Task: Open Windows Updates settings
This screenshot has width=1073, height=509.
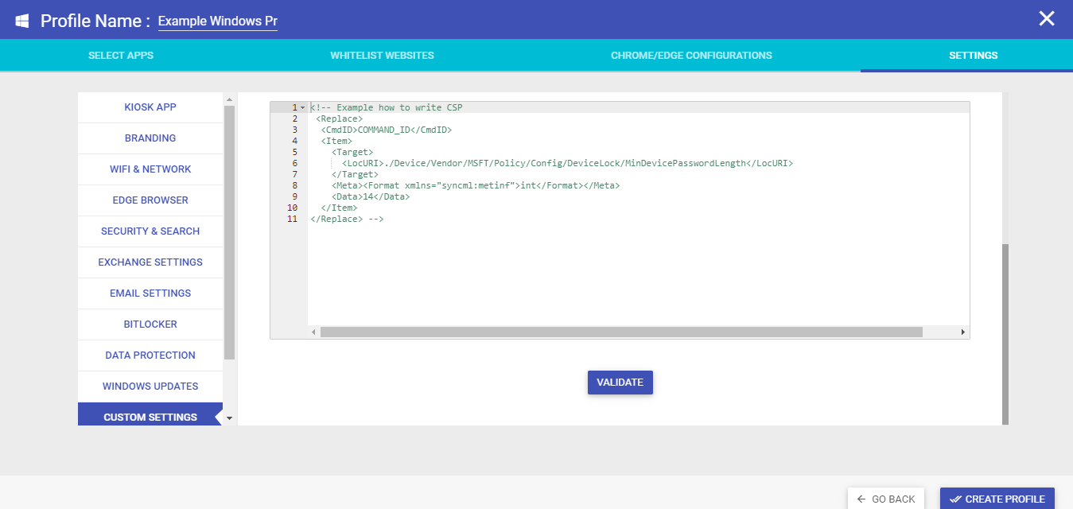Action: (x=150, y=387)
